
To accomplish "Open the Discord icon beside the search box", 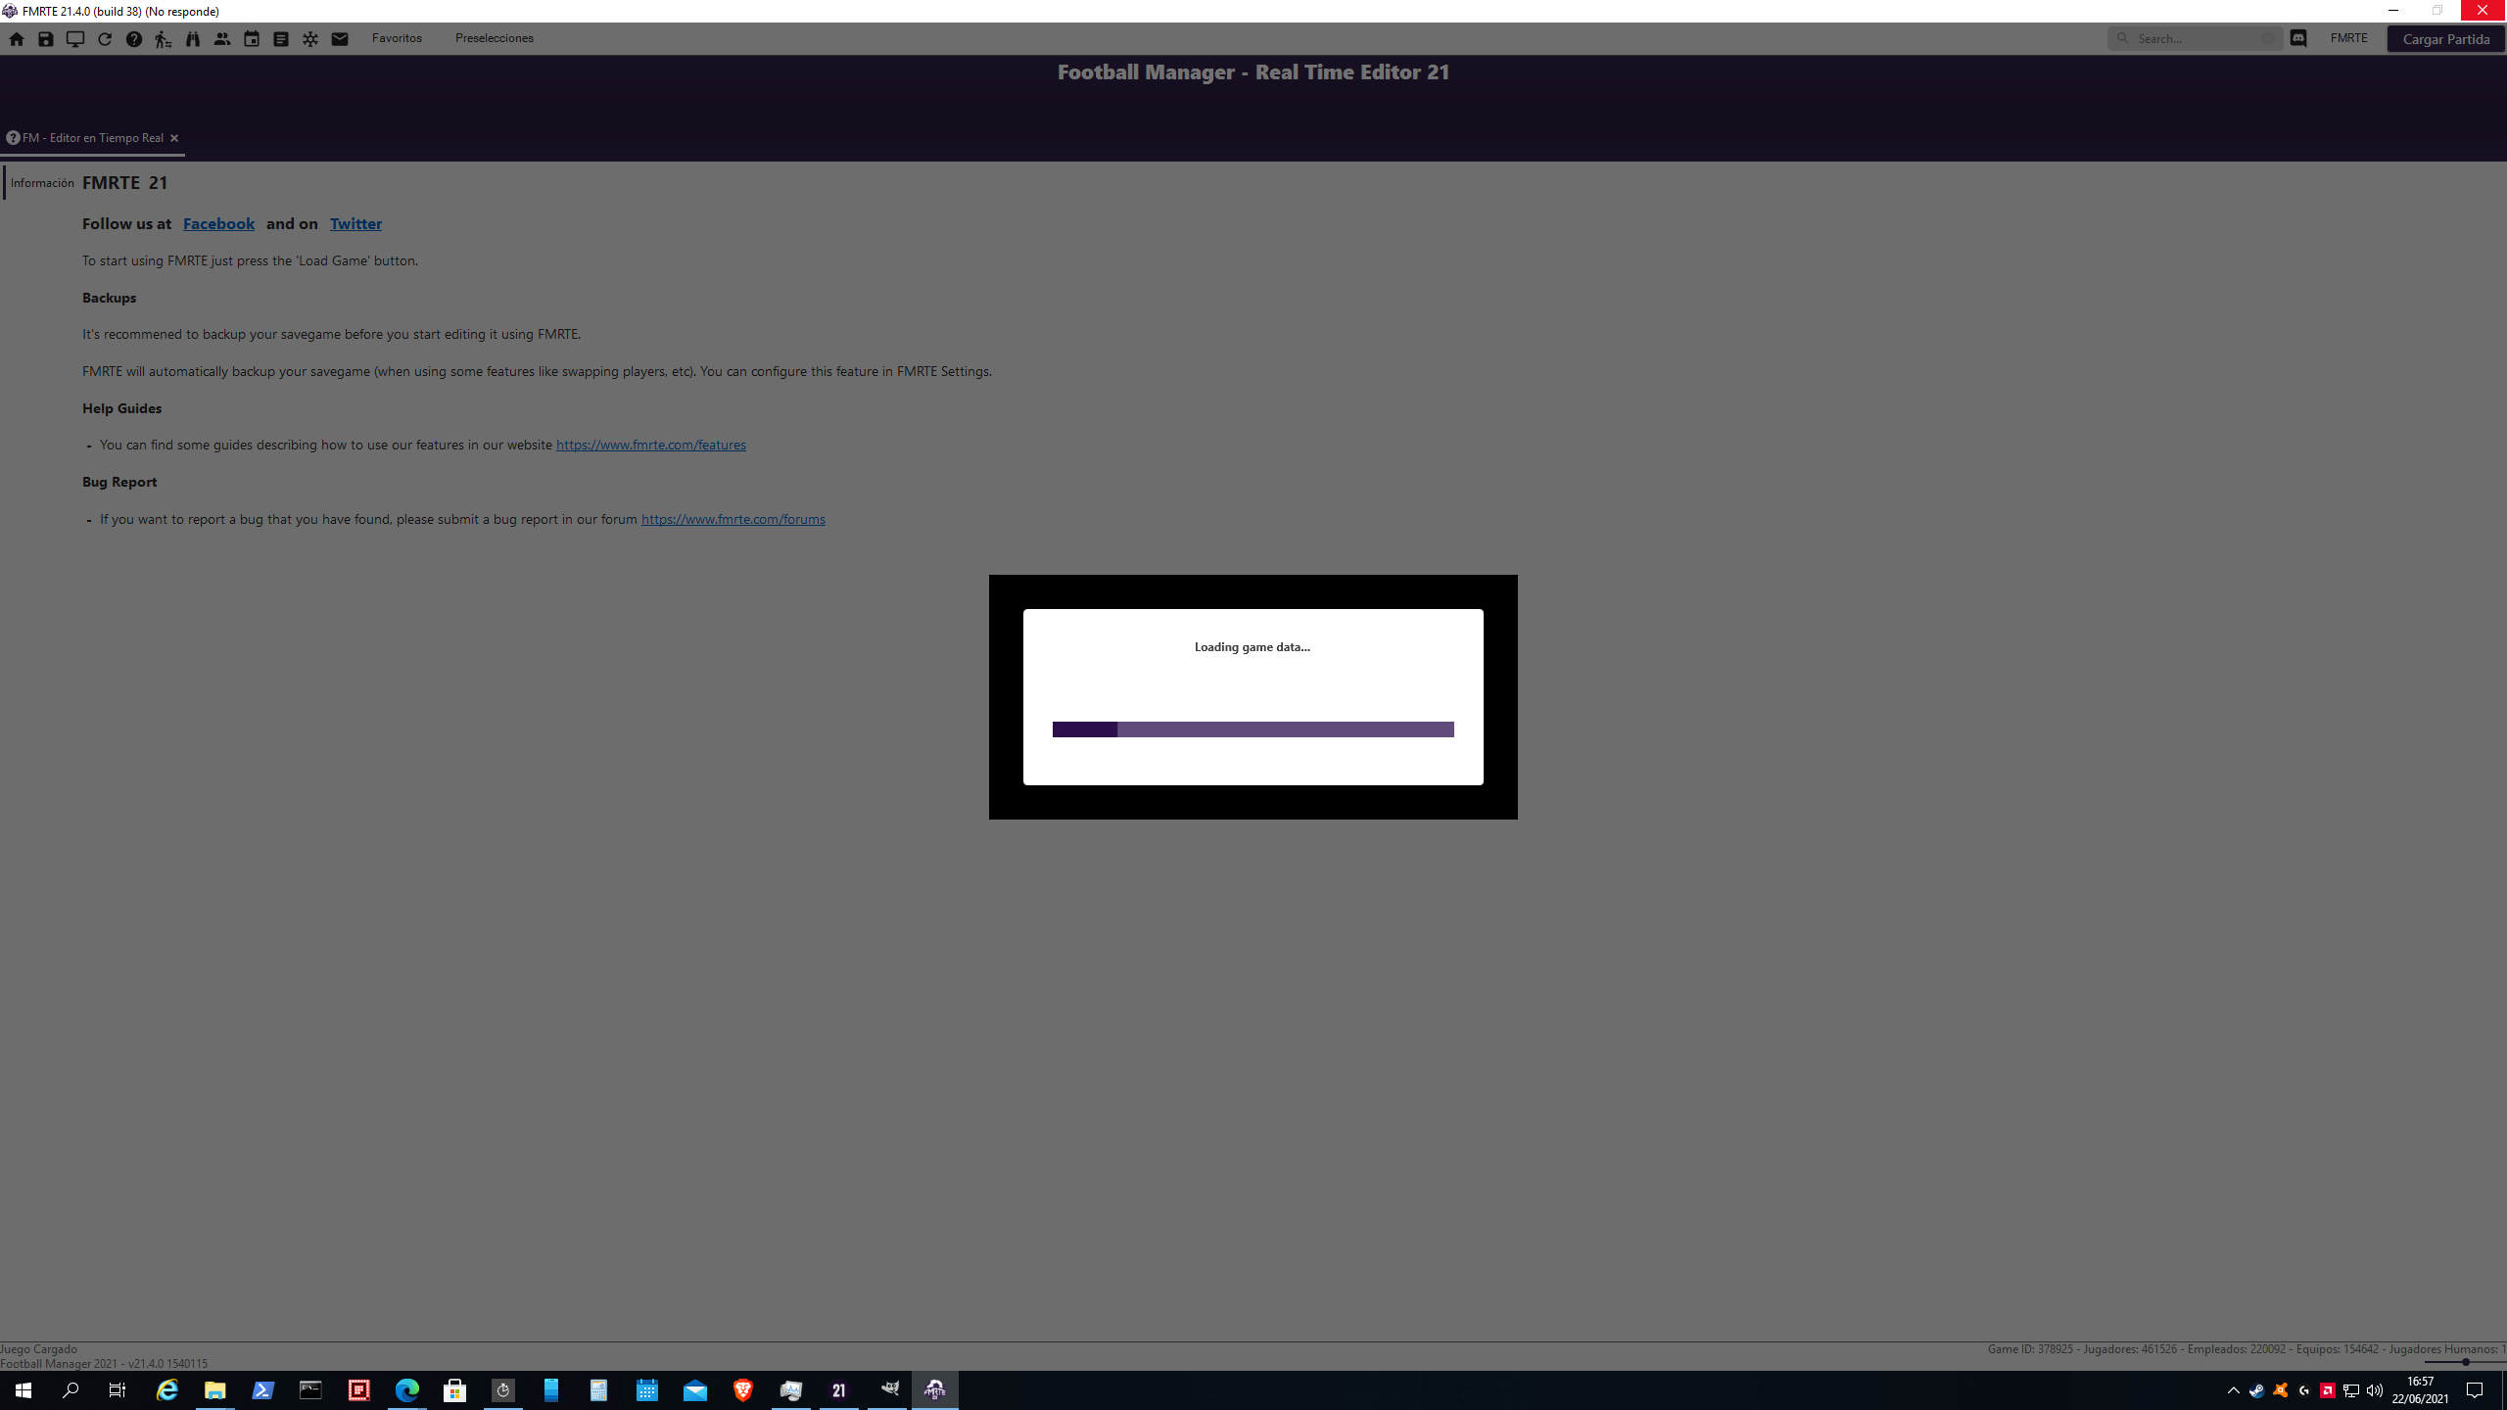I will tap(2298, 38).
